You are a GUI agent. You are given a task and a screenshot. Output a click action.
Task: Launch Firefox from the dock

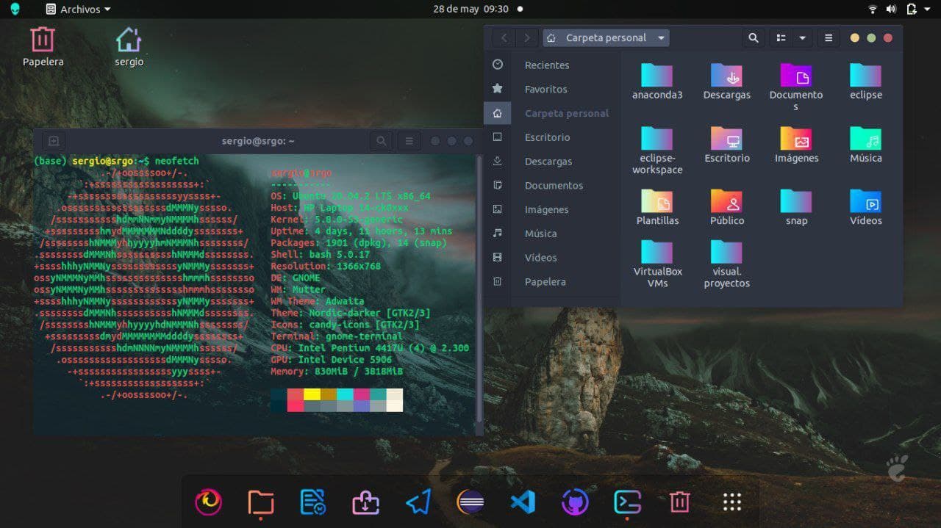[x=208, y=502]
